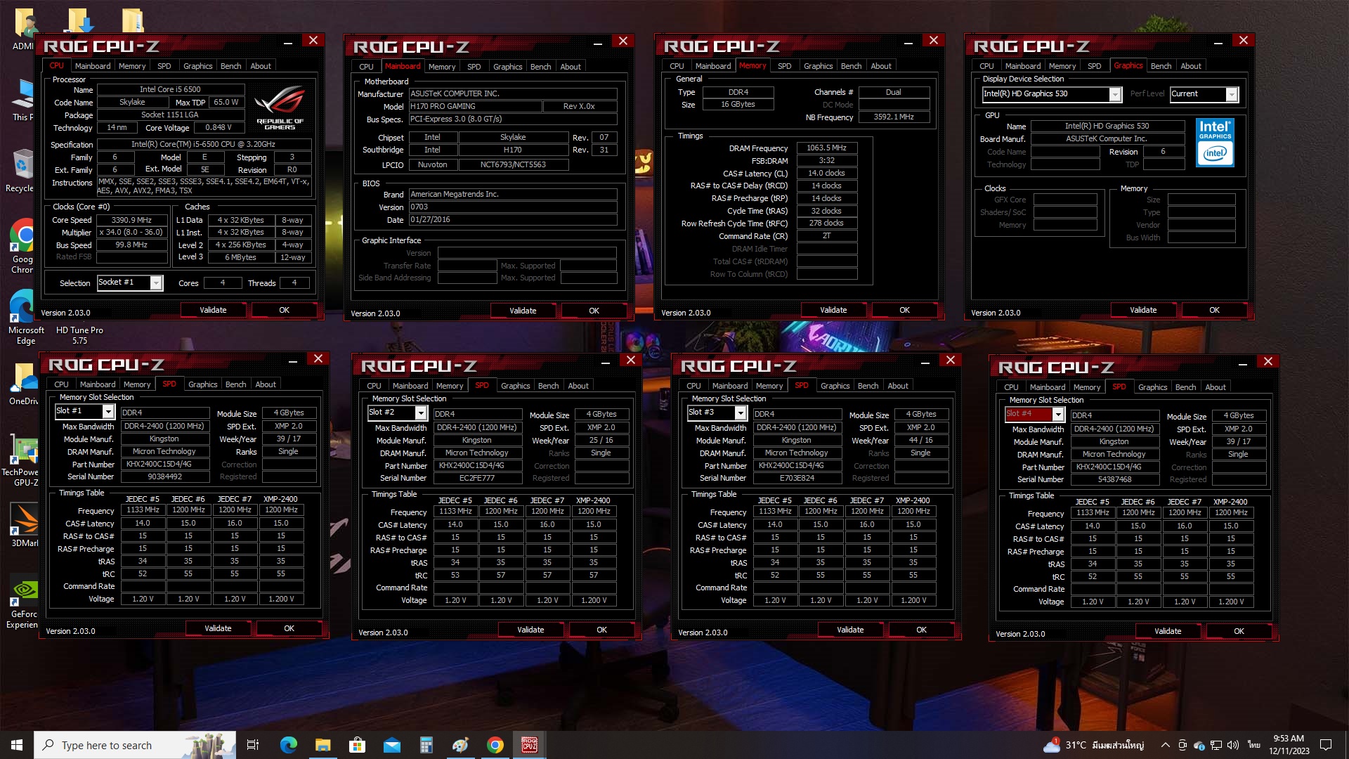
Task: Open the Calculator taskbar icon
Action: click(426, 745)
